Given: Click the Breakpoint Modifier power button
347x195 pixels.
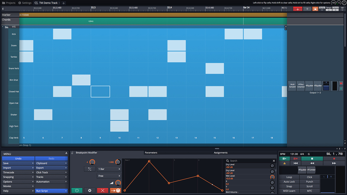Looking at the screenshot, I should pos(77,190).
